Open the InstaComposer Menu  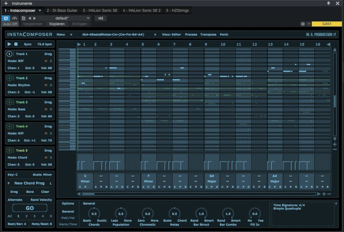point(61,34)
